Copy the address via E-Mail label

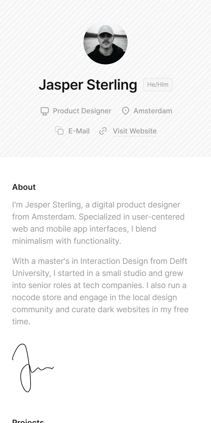point(79,131)
